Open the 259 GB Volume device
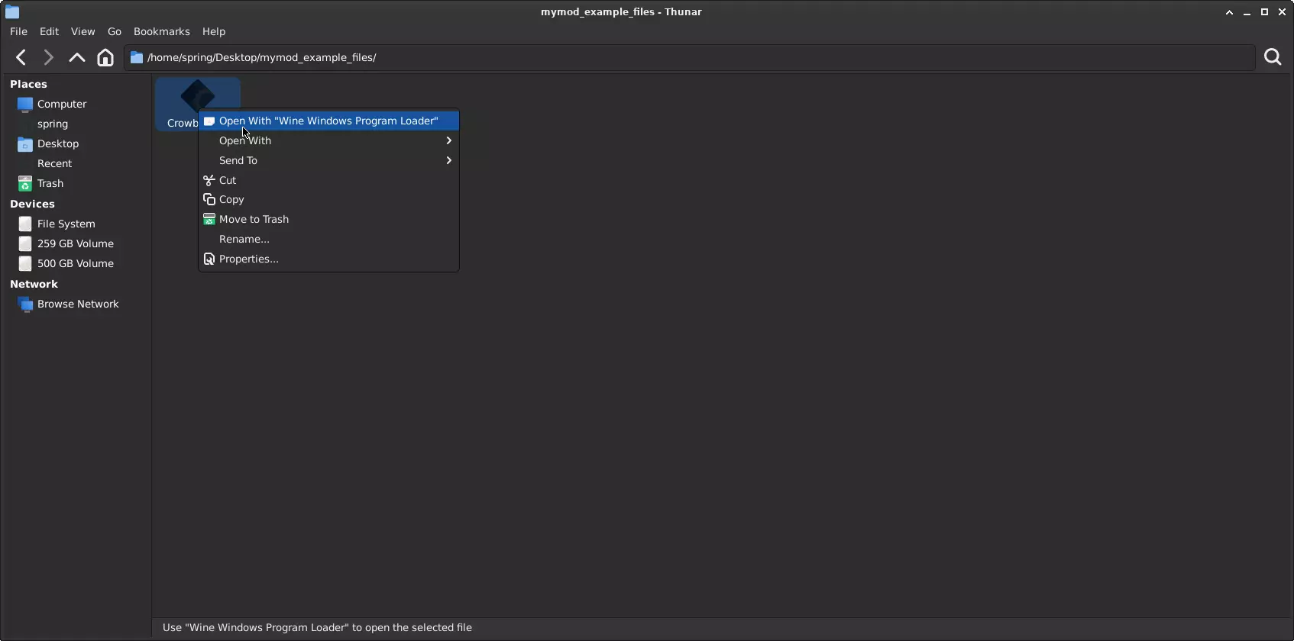 76,243
